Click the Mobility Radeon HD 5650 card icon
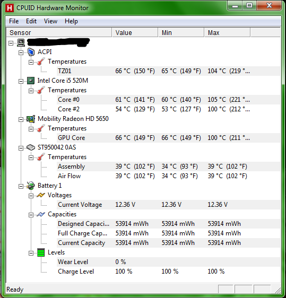286x298 pixels. point(31,119)
